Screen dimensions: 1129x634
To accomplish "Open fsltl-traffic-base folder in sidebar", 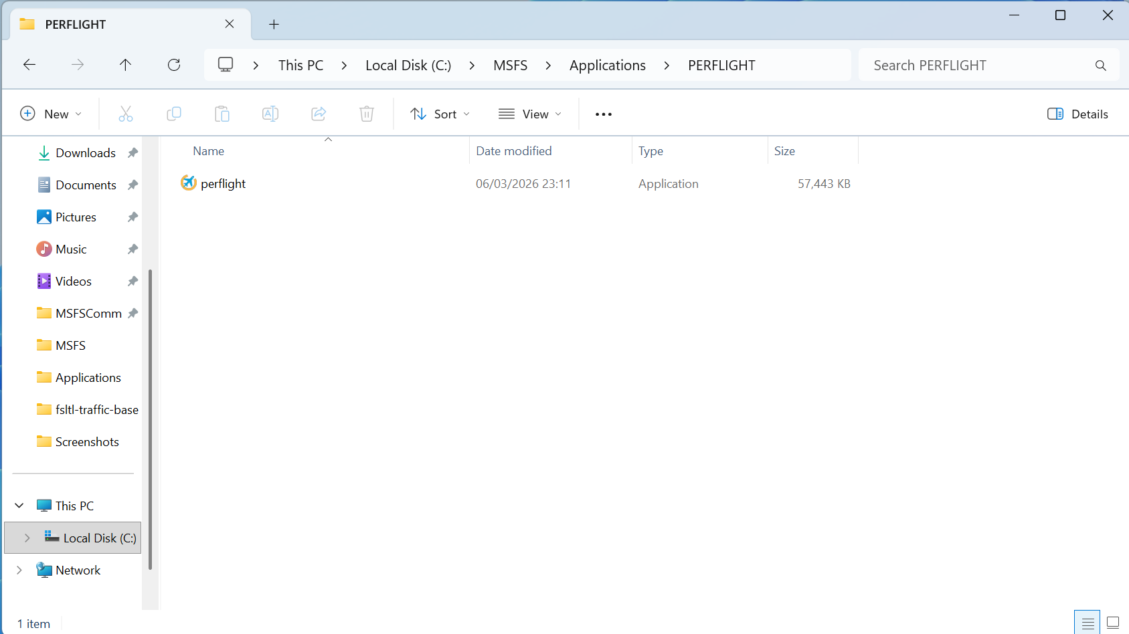I will coord(97,410).
